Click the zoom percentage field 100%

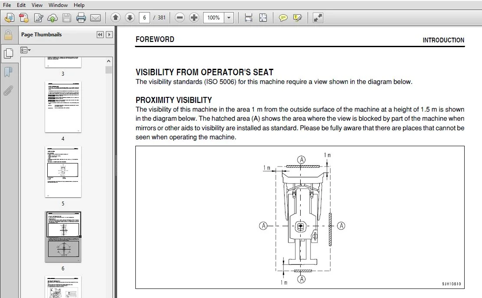point(213,17)
